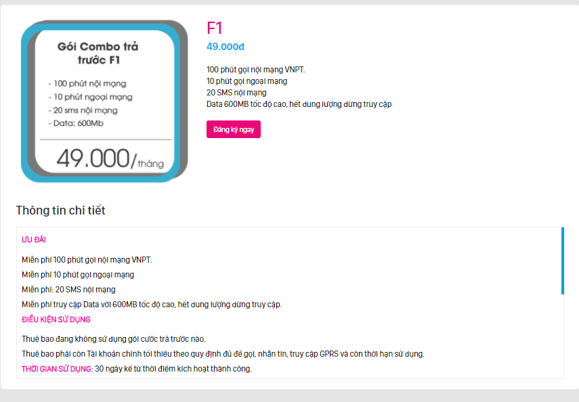Image resolution: width=579 pixels, height=402 pixels.
Task: Click Miễn phí truy cập Data với 600MB line
Action: tap(152, 305)
